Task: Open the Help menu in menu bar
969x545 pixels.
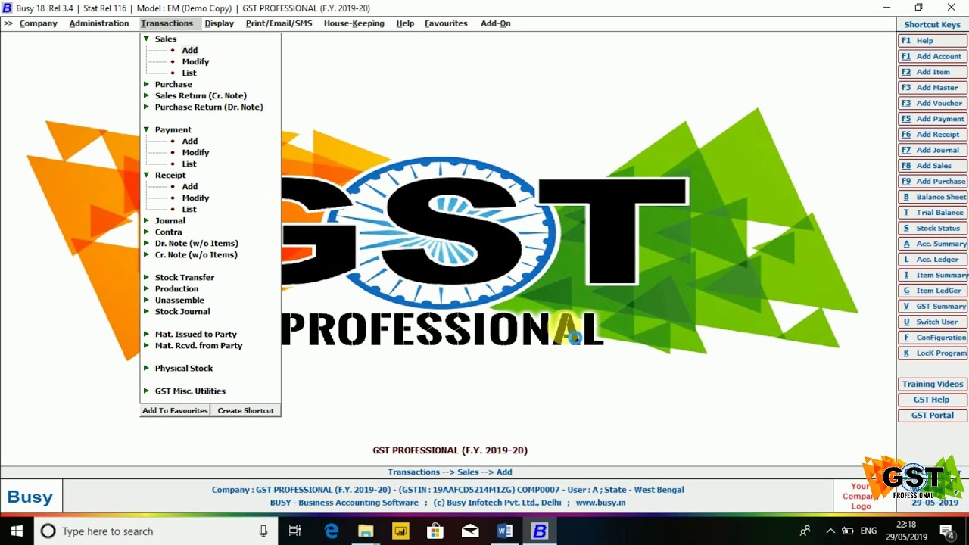Action: pyautogui.click(x=405, y=23)
